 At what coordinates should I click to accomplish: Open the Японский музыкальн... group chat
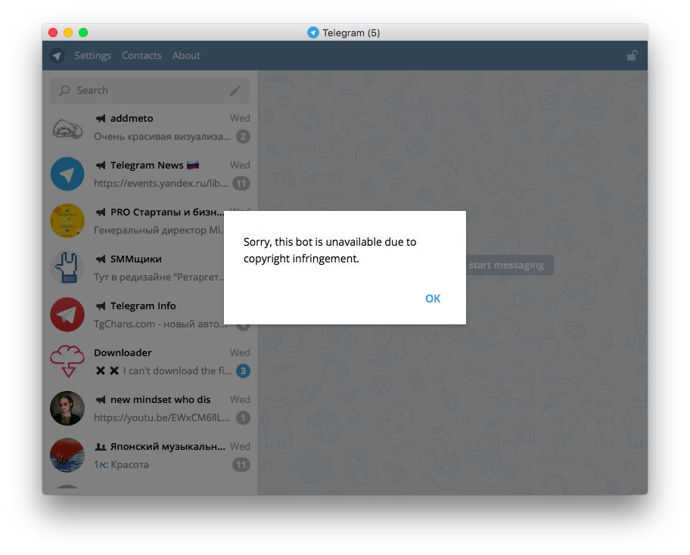pos(150,456)
